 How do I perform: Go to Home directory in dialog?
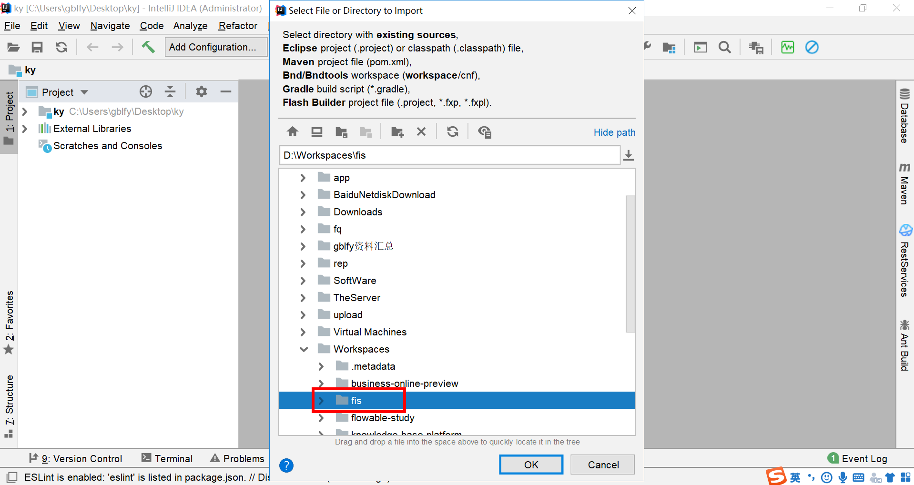click(293, 131)
